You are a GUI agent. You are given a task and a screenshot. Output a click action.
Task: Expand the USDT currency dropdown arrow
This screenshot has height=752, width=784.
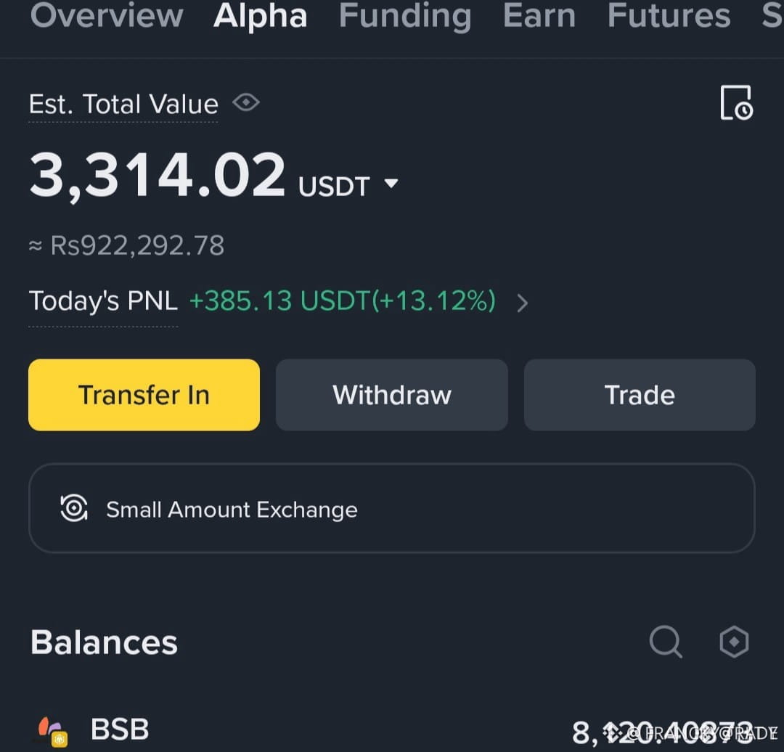coord(391,183)
